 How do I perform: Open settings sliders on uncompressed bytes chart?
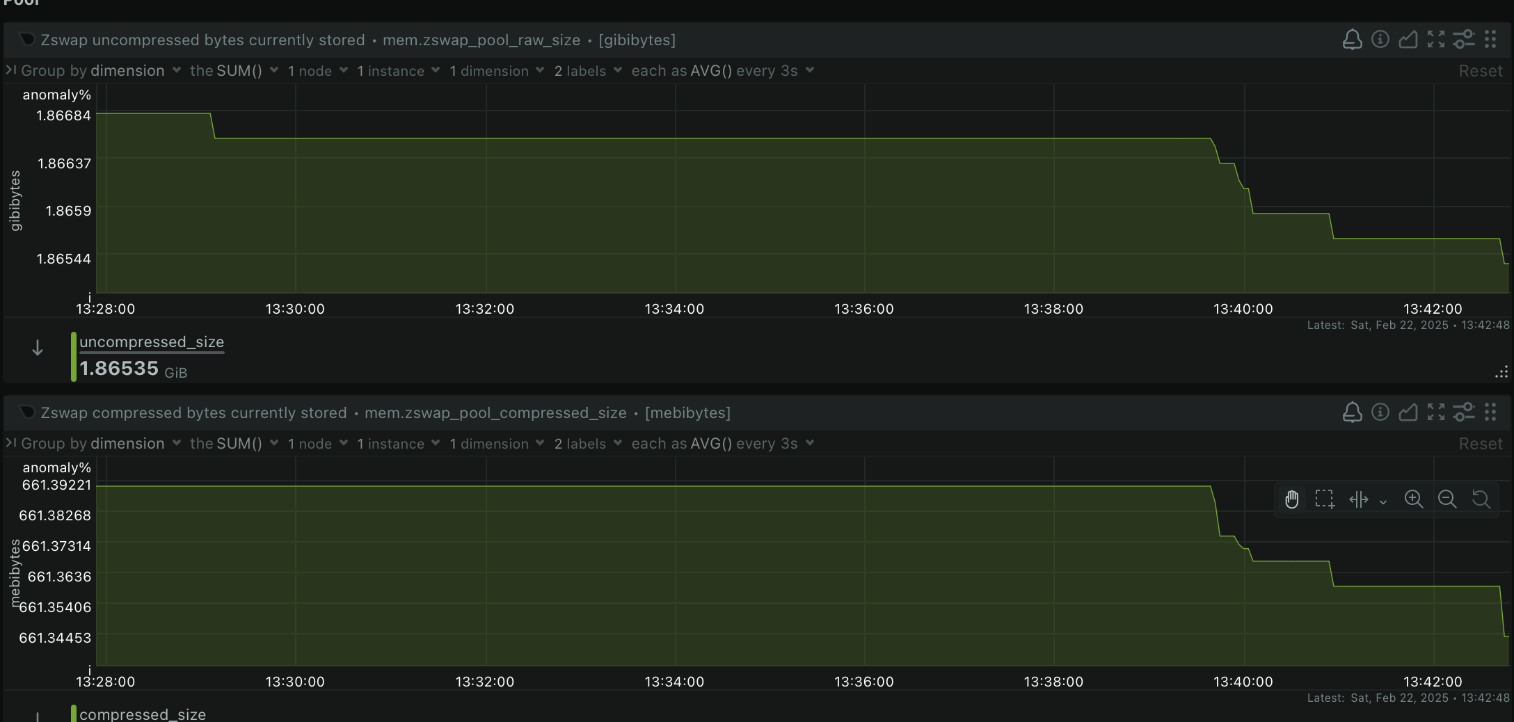[1464, 40]
